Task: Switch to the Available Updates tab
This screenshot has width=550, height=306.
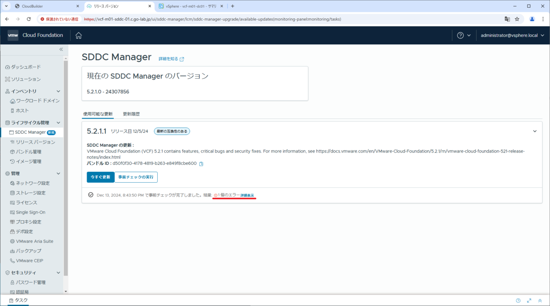Action: pos(98,114)
